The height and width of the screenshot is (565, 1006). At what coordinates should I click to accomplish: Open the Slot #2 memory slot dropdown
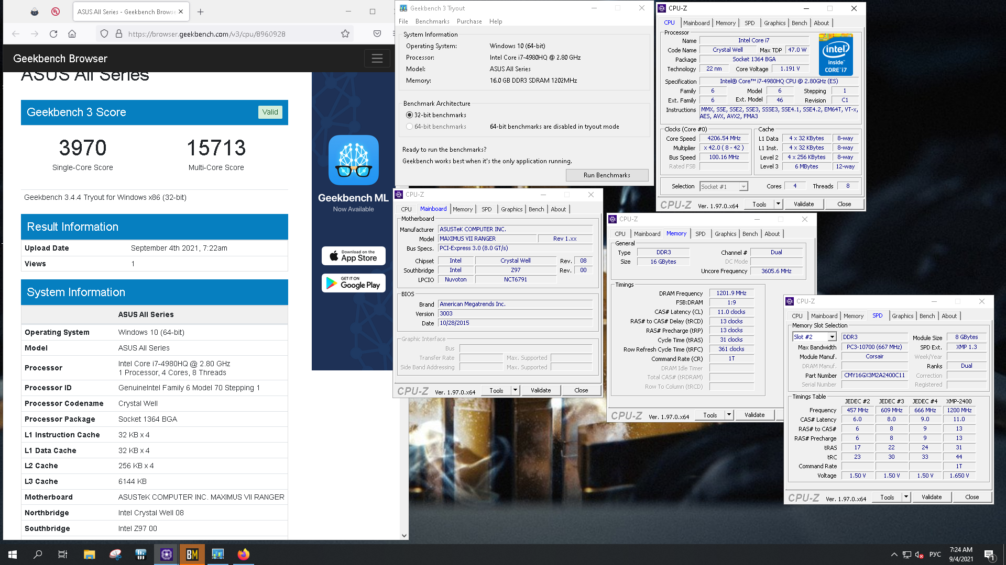832,337
